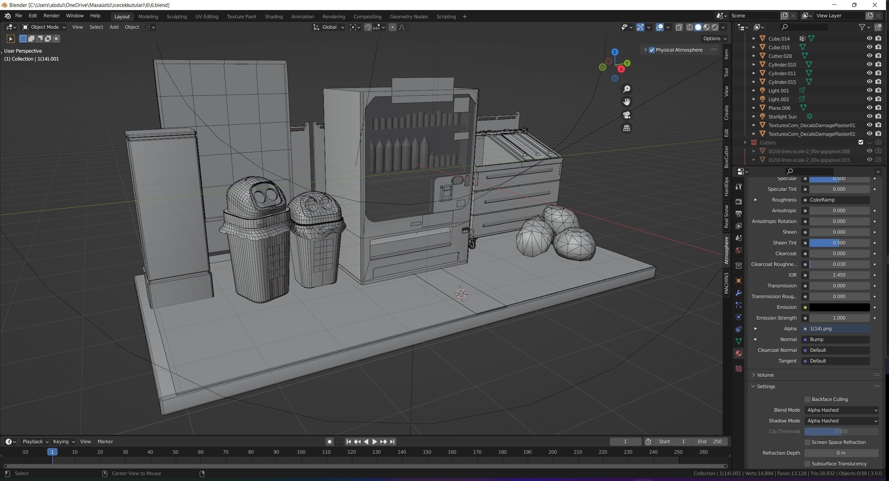
Task: Click the Clearcoat Normal Default field
Action: 836,350
